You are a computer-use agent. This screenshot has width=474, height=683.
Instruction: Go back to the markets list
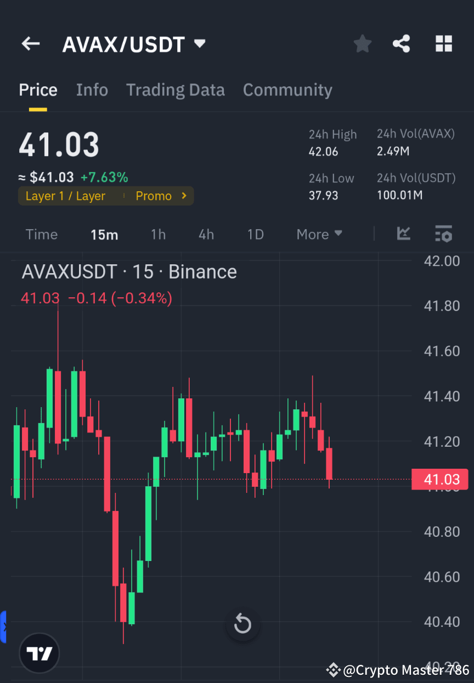click(30, 43)
